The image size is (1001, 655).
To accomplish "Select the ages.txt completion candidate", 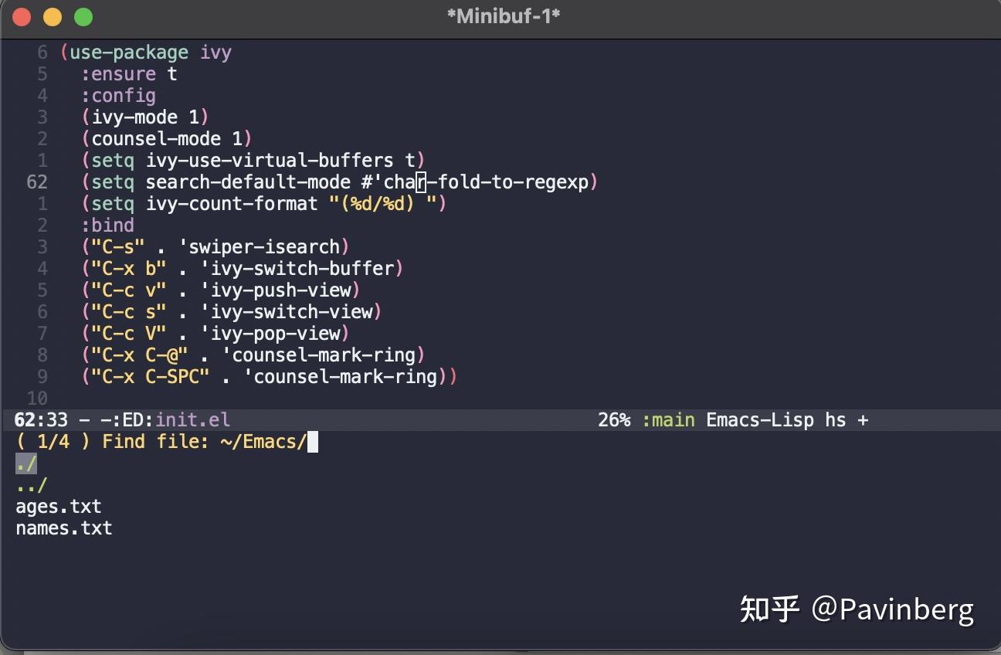I will point(58,506).
